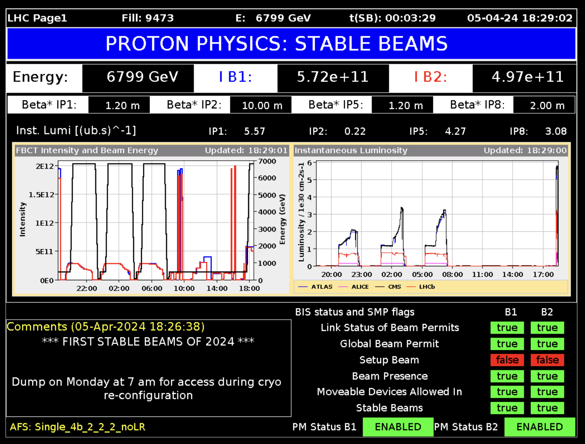The width and height of the screenshot is (585, 444).
Task: Click the Beam Presence B2 true indicator
Action: coord(547,376)
